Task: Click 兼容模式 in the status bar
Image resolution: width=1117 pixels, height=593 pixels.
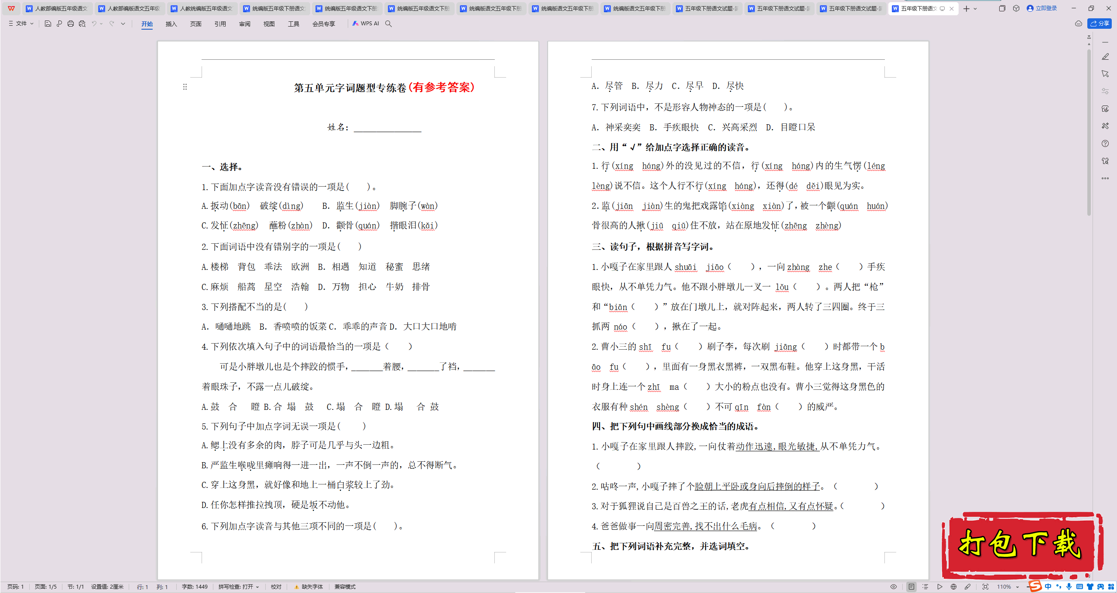Action: (345, 587)
